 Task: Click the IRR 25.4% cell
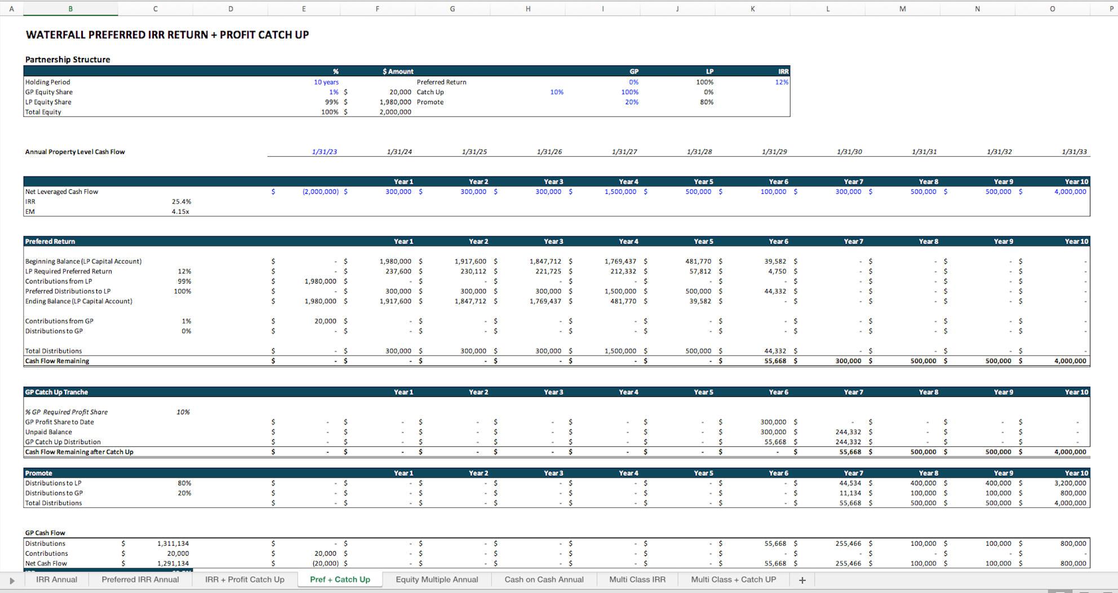181,202
